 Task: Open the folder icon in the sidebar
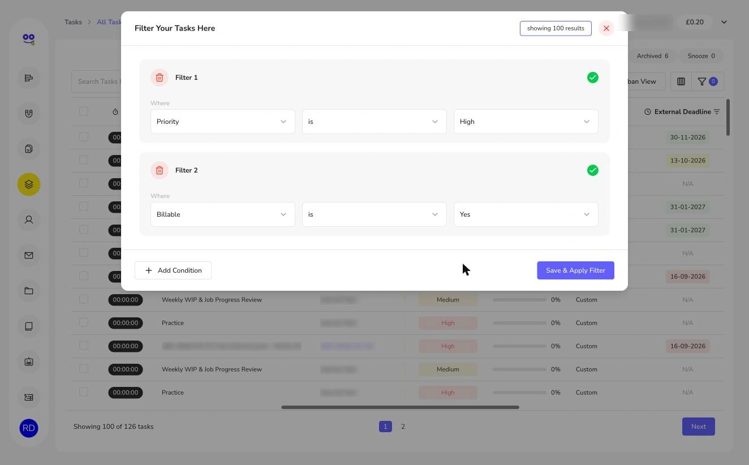[29, 291]
